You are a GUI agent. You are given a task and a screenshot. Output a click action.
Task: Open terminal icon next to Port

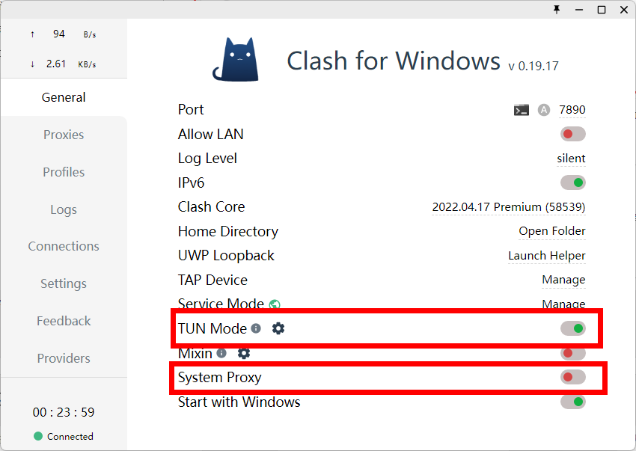point(522,110)
